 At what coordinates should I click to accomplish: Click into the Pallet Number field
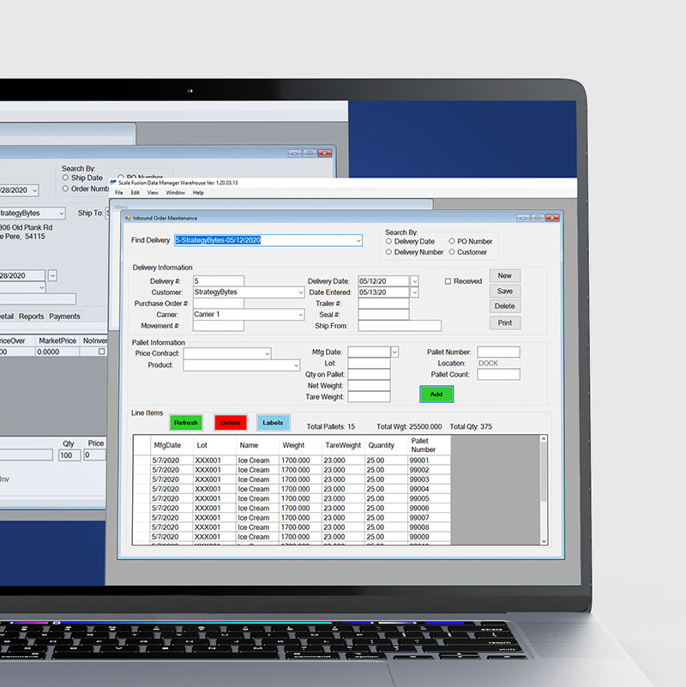498,352
